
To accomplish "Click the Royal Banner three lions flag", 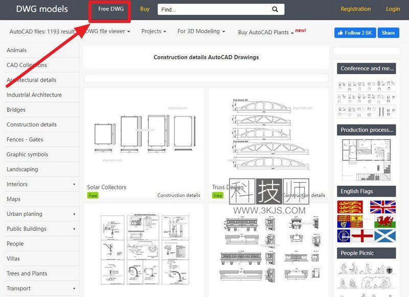I will click(x=350, y=207).
